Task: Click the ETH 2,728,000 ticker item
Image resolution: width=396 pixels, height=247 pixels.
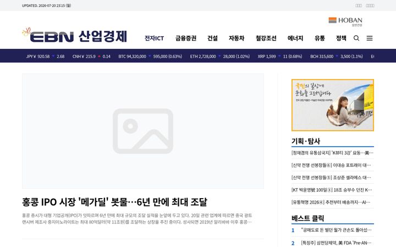Action: 219,57
